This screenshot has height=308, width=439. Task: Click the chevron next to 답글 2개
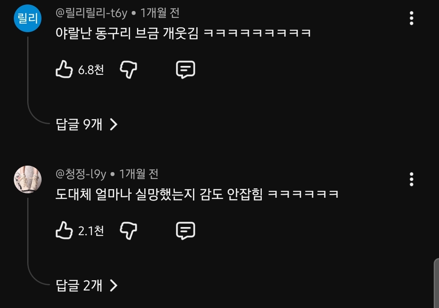pyautogui.click(x=113, y=285)
